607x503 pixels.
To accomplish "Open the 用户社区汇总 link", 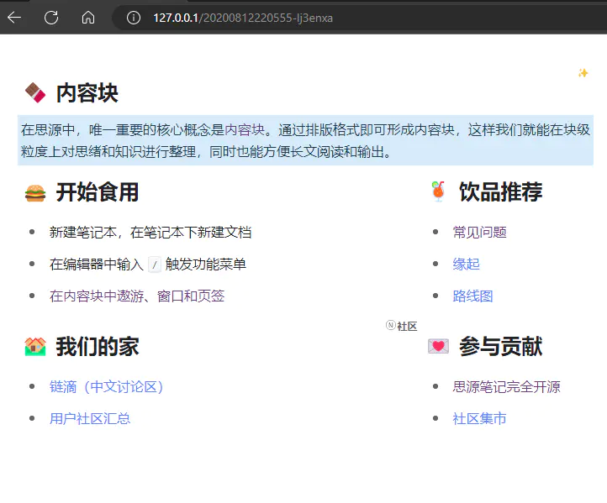I will [x=90, y=419].
